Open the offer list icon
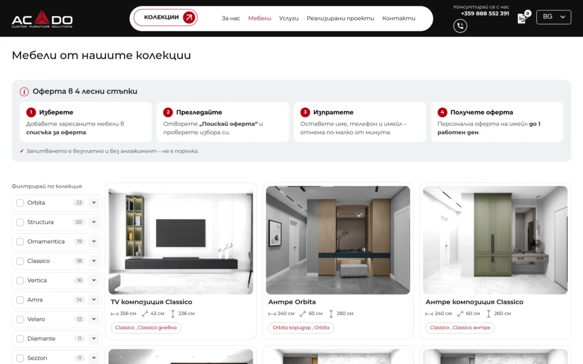The image size is (583, 364). [523, 18]
